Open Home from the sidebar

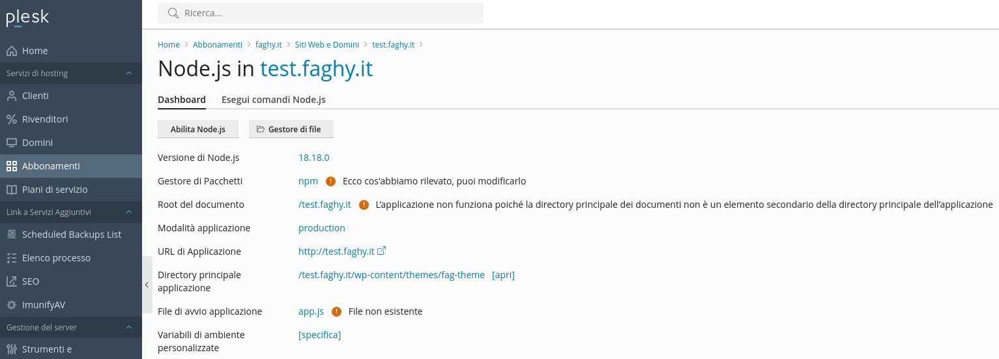pyautogui.click(x=35, y=51)
